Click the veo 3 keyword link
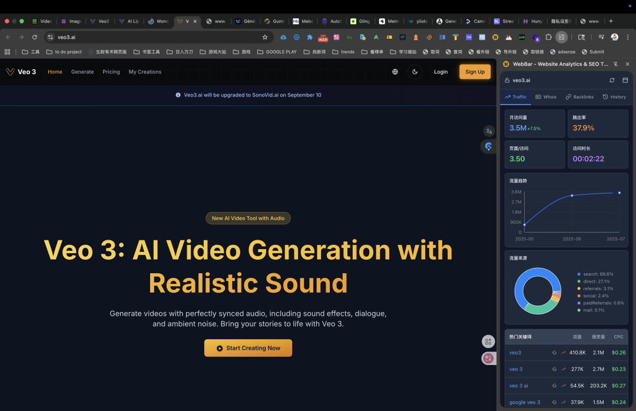 point(516,369)
